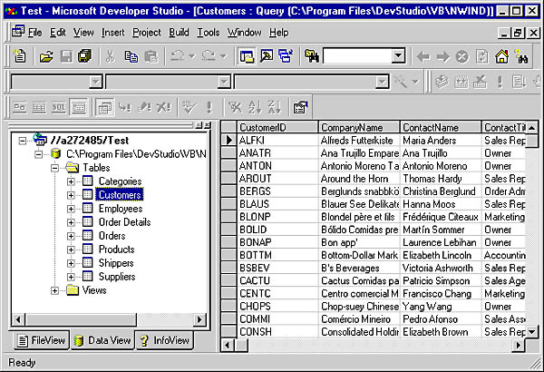Expand the Views folder node

56,290
